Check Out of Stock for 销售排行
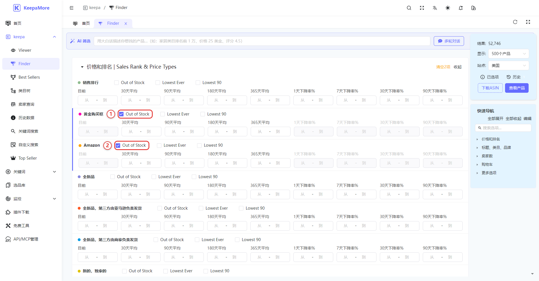This screenshot has height=281, width=539. (x=117, y=83)
